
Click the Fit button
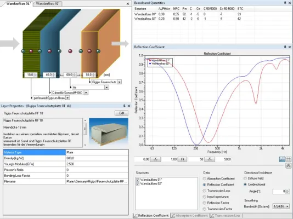tap(182, 159)
